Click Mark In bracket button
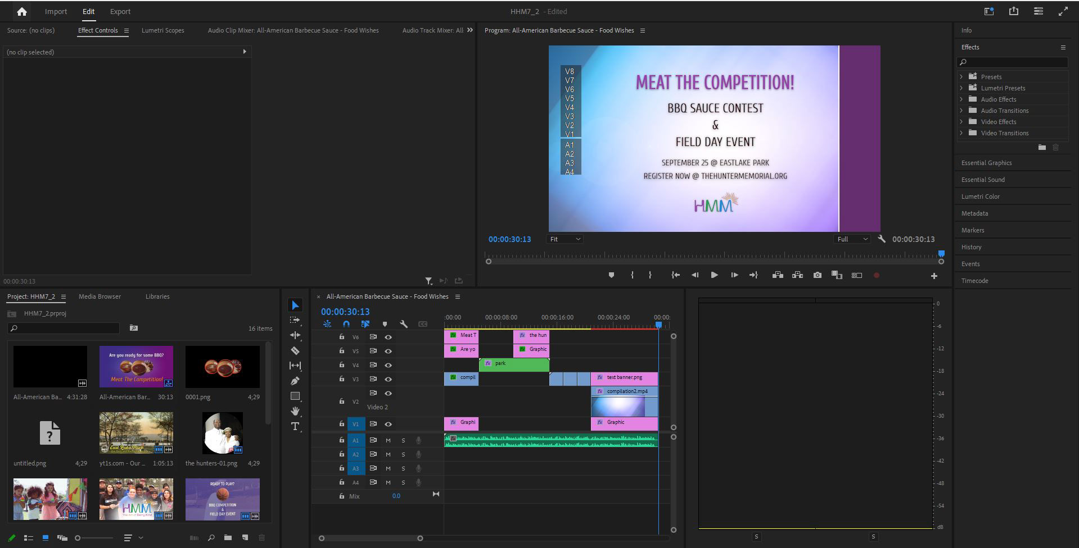 [632, 275]
